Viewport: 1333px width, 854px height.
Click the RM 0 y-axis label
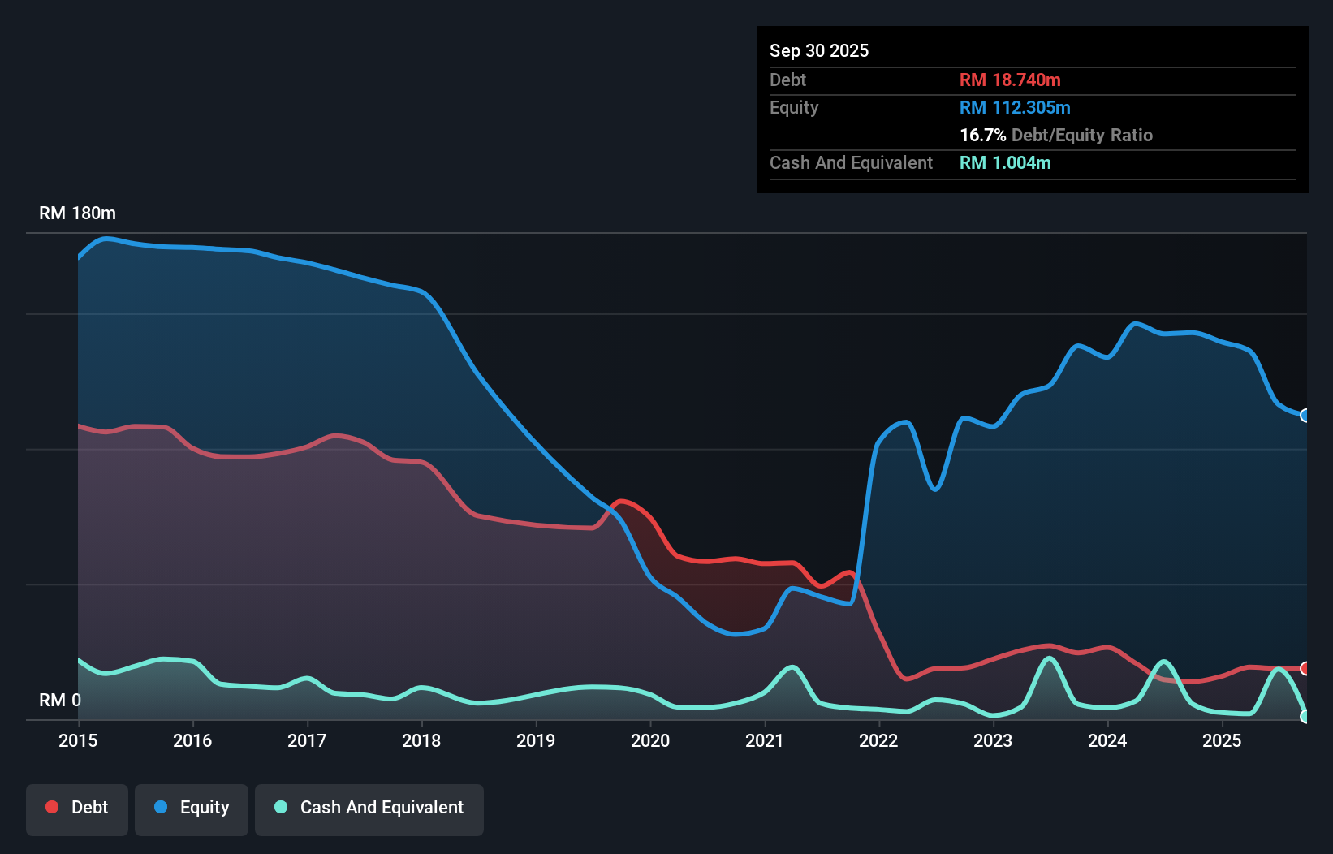(60, 700)
